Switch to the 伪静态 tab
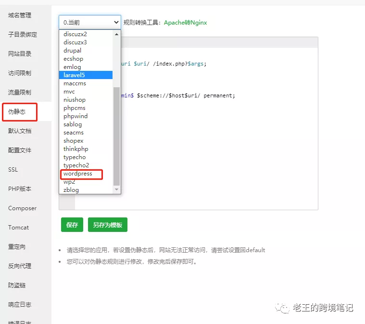365x324 pixels. [17, 112]
